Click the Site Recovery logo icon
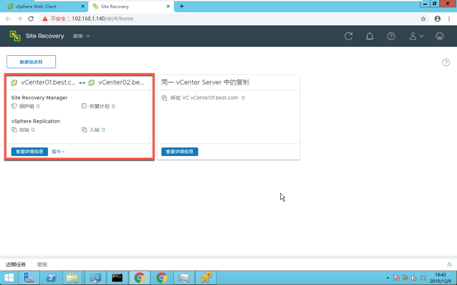 coord(15,36)
